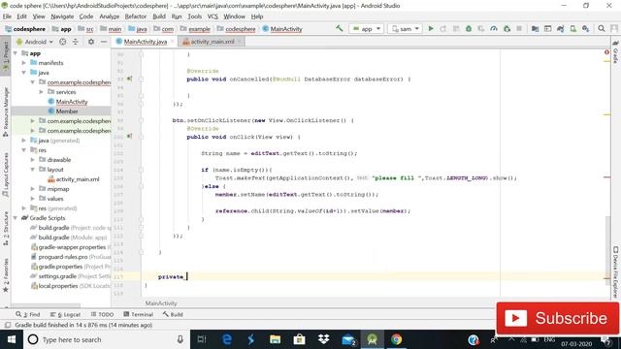Open the app run configuration dropdown
Screen dimensions: 621x349
pyautogui.click(x=367, y=28)
